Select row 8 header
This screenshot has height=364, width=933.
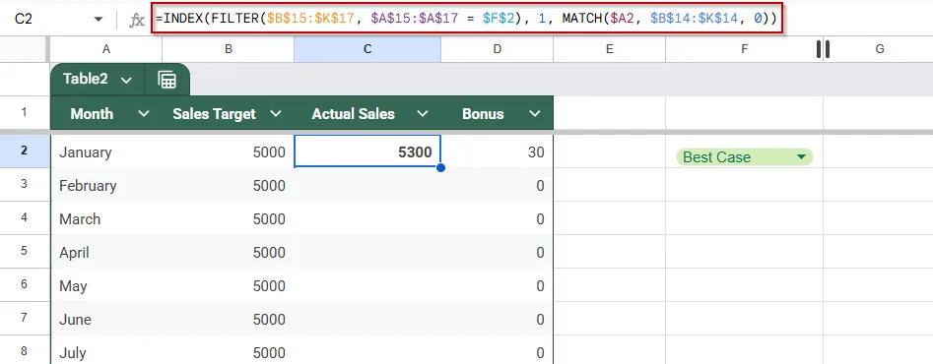(25, 350)
